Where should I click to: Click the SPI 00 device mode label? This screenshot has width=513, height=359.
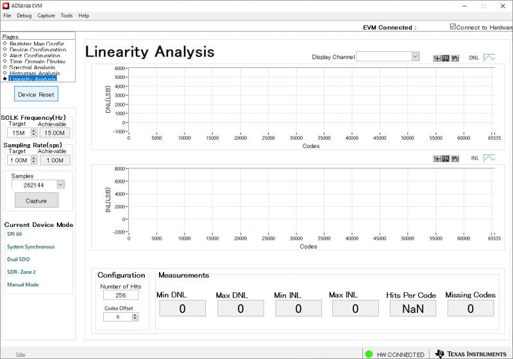click(x=14, y=234)
